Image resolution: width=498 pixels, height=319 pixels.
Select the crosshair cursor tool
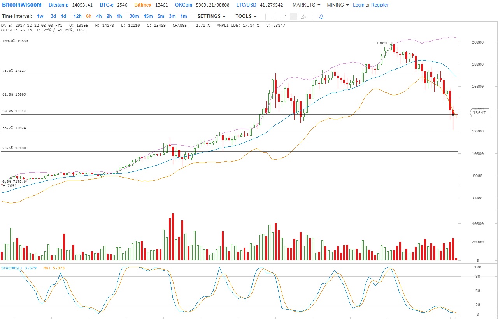coord(274,17)
